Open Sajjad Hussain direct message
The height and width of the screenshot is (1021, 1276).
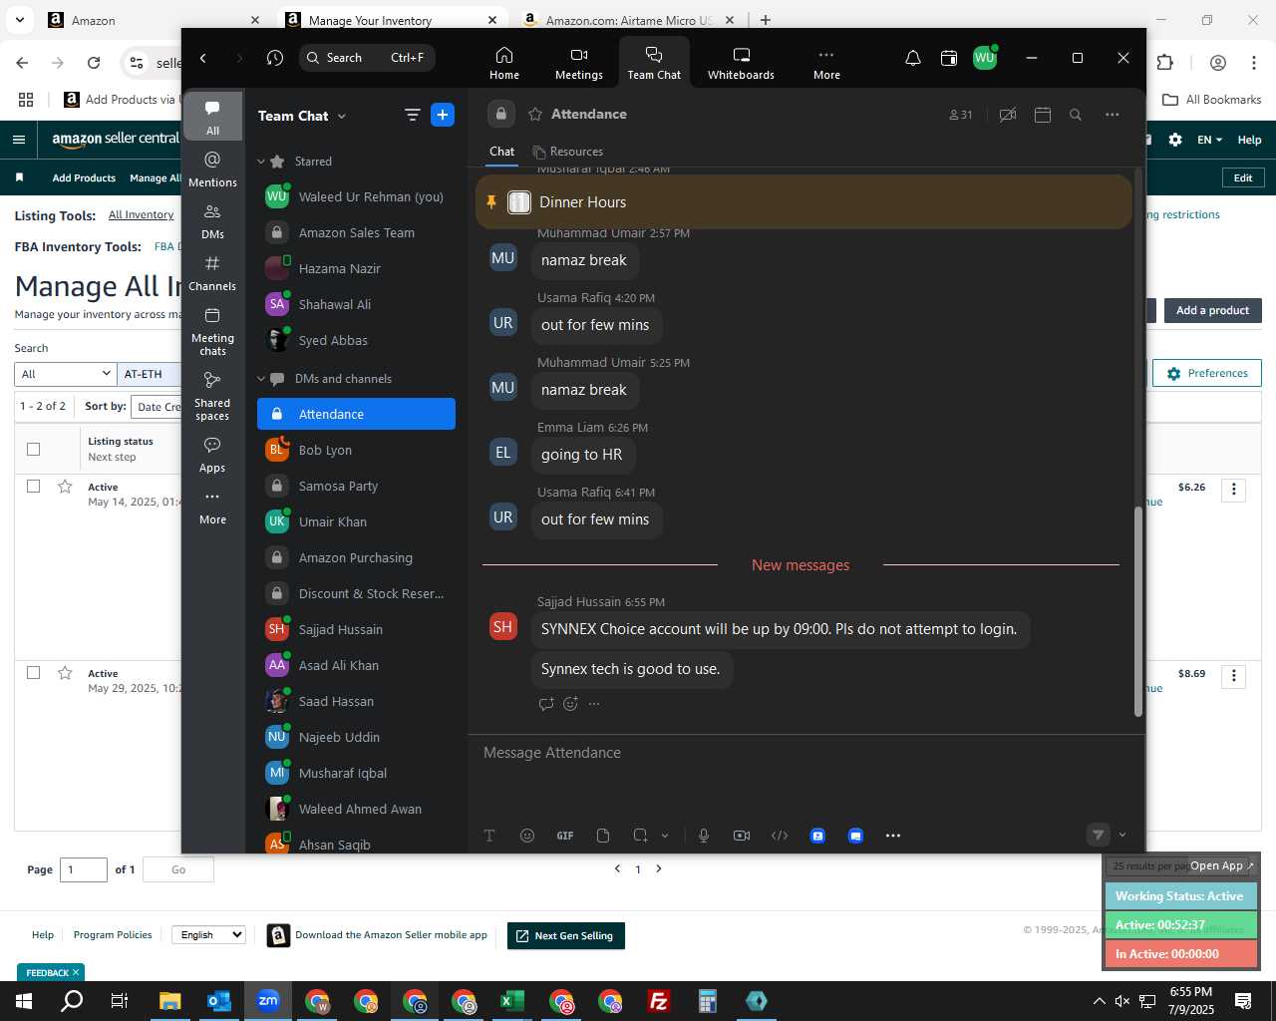(x=356, y=630)
